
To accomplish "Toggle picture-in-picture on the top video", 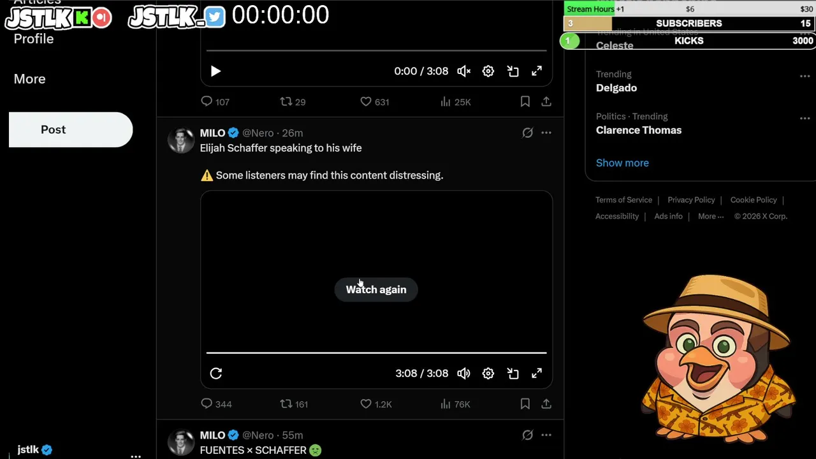I will [513, 71].
